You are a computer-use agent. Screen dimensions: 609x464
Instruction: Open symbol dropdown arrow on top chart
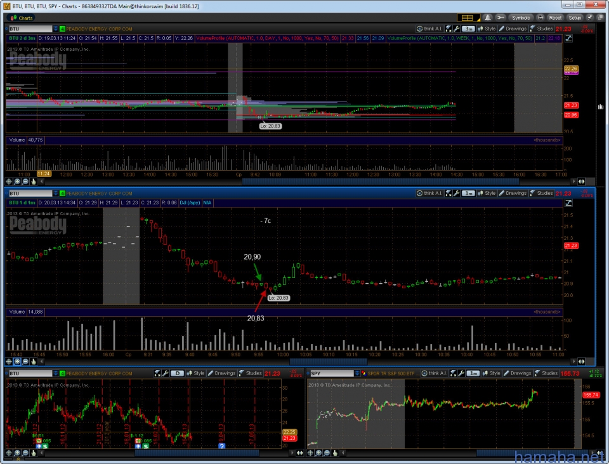56,29
